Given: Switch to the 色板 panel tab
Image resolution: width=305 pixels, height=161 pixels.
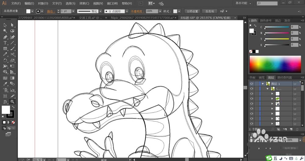Looking at the screenshot, I should 253,77.
